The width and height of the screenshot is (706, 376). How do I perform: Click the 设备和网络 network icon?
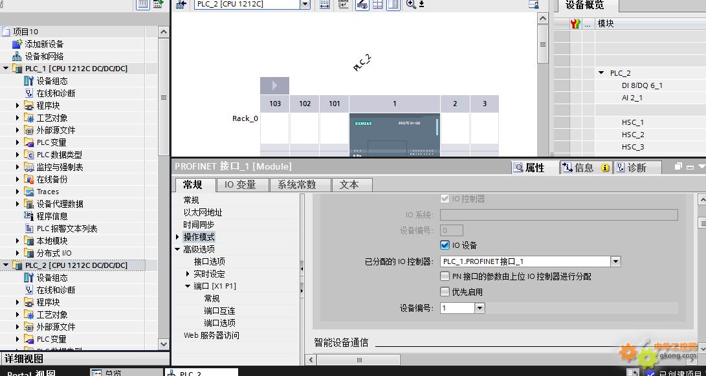coord(17,56)
